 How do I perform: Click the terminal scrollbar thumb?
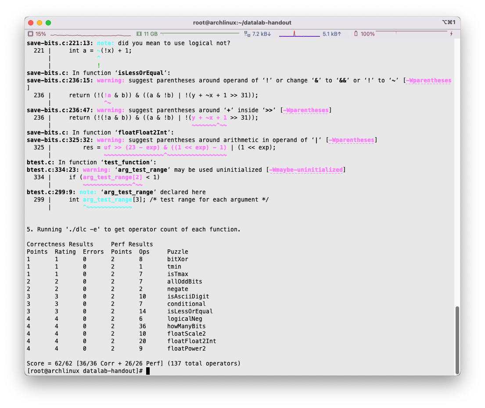(457, 340)
